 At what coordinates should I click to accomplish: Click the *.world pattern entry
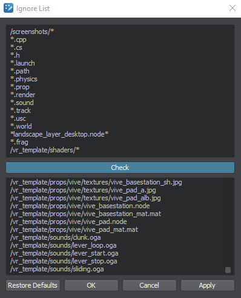point(21,126)
